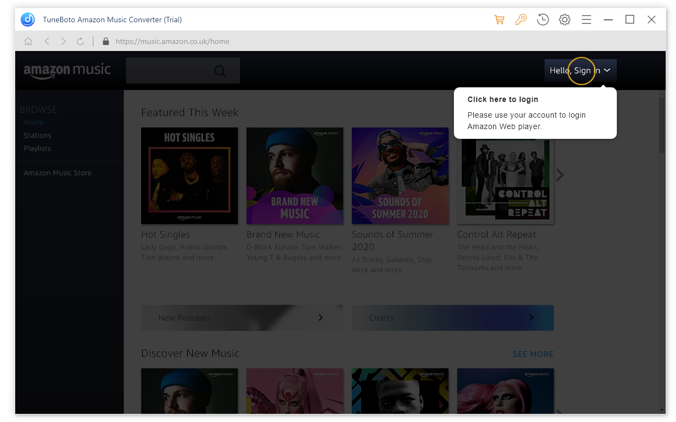676x422 pixels.
Task: Minimize the TuneBoto window
Action: point(608,20)
